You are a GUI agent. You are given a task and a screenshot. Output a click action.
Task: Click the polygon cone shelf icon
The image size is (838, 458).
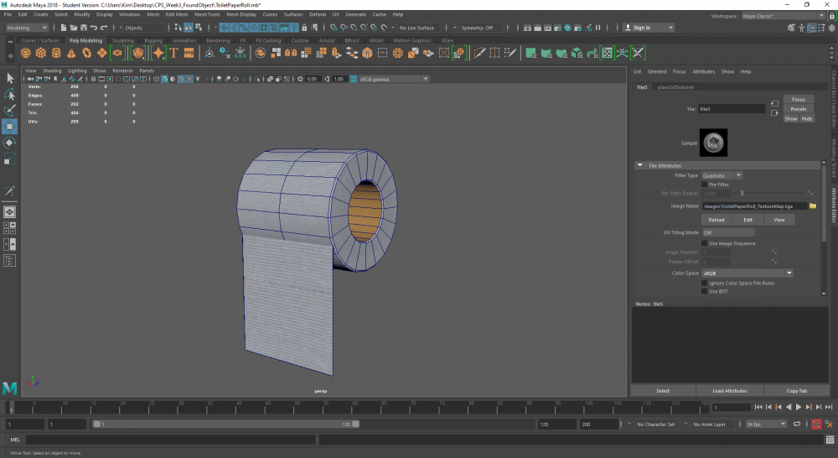pos(71,53)
